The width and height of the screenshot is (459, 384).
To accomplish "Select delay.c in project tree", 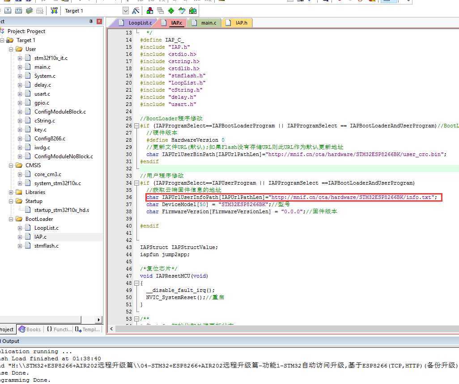I will [x=43, y=85].
